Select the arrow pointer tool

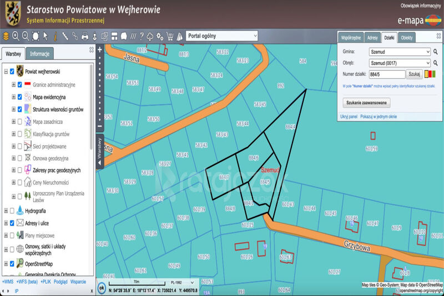click(x=46, y=36)
